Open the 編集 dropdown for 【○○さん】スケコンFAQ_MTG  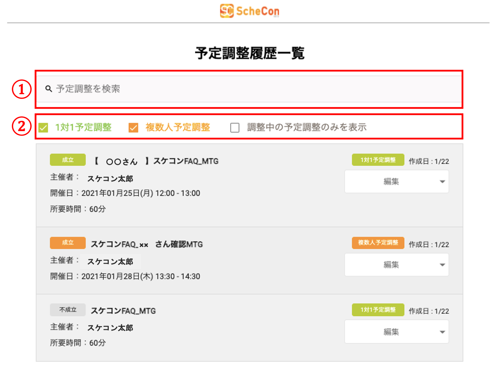pyautogui.click(x=396, y=182)
